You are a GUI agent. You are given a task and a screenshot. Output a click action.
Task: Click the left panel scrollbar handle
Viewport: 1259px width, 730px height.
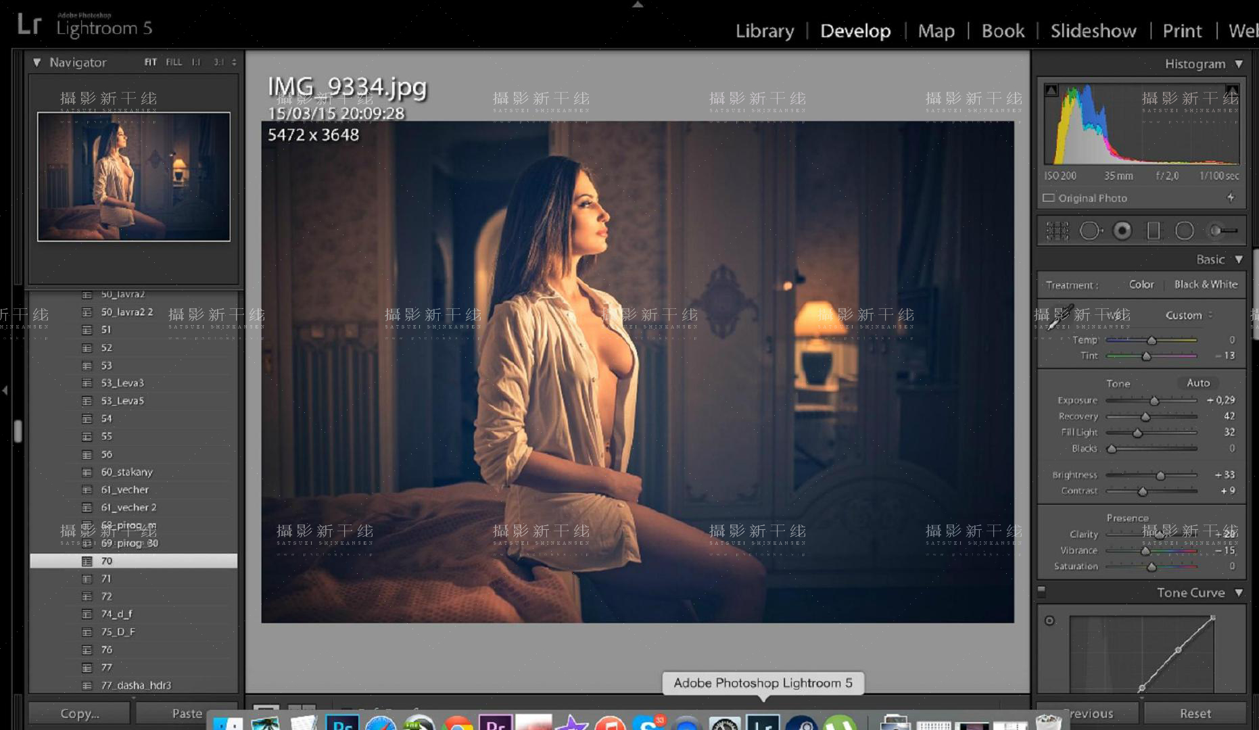(18, 431)
